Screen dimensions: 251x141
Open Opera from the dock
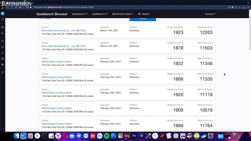65,136
